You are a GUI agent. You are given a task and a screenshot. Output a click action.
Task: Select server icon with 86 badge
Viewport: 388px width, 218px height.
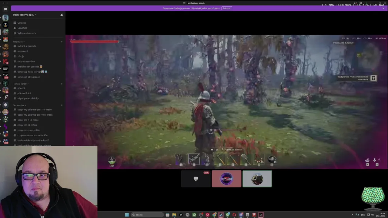[5, 90]
